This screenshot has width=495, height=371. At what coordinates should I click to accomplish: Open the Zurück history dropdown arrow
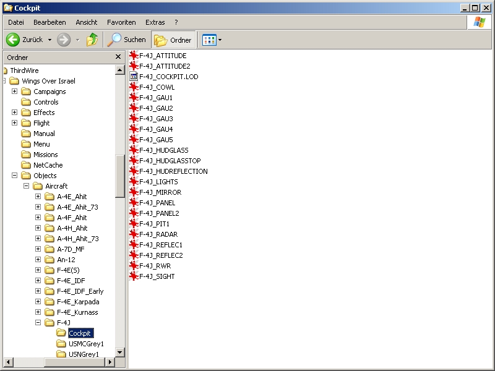(49, 40)
